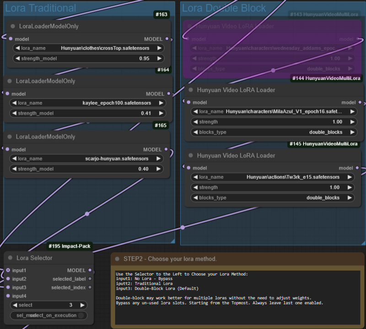Click the Lora Traditional group title
366x329 pixels.
coord(41,8)
